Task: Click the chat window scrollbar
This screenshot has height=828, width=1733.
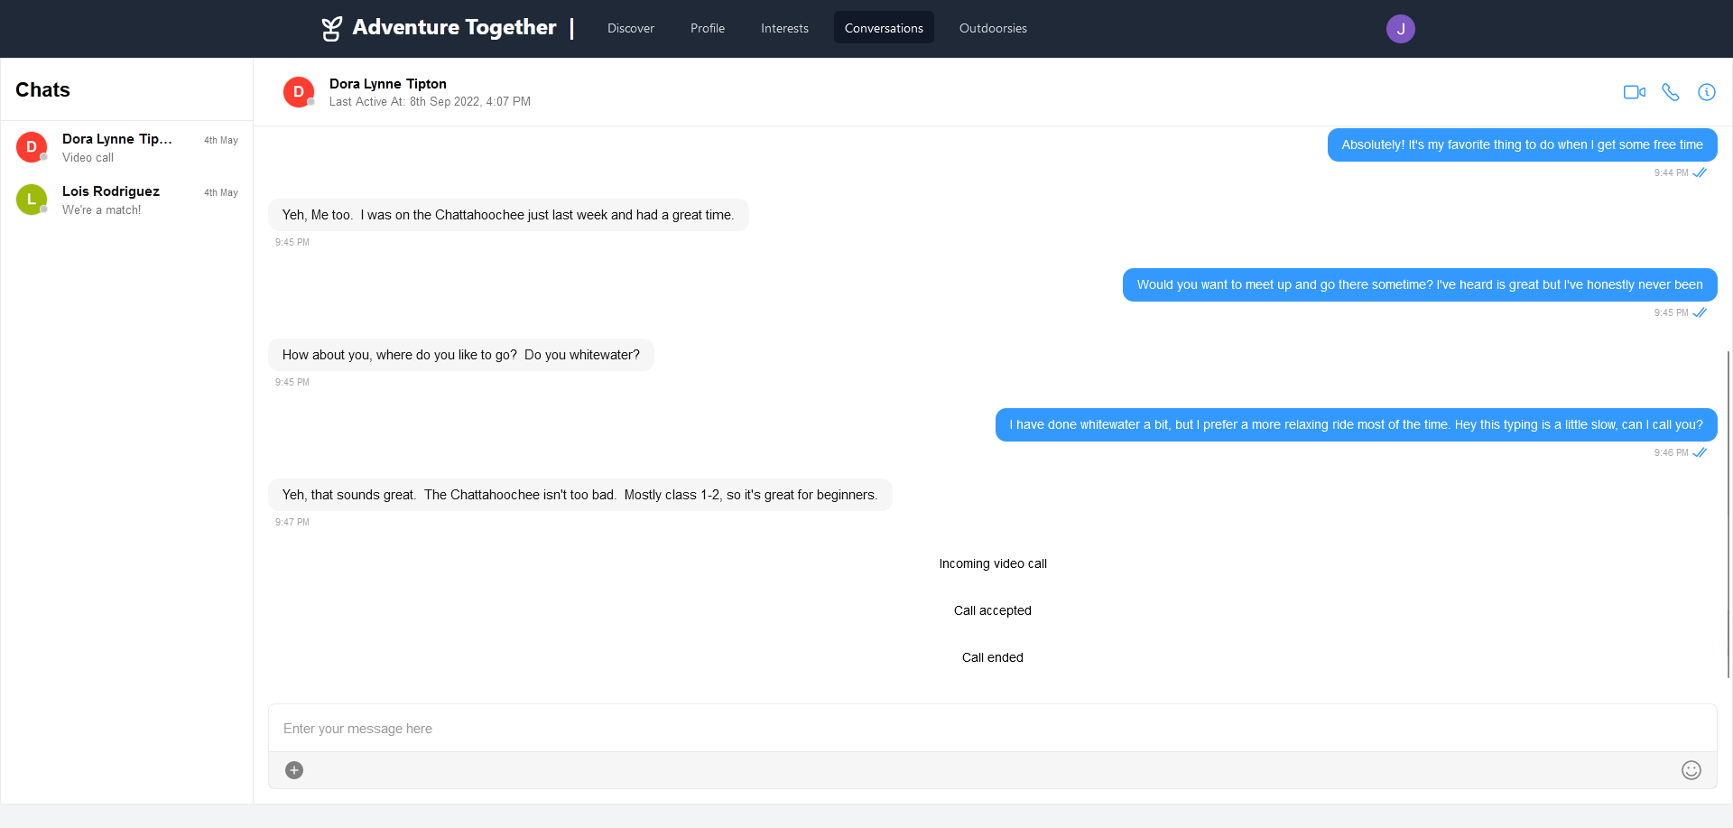Action: (x=1728, y=515)
